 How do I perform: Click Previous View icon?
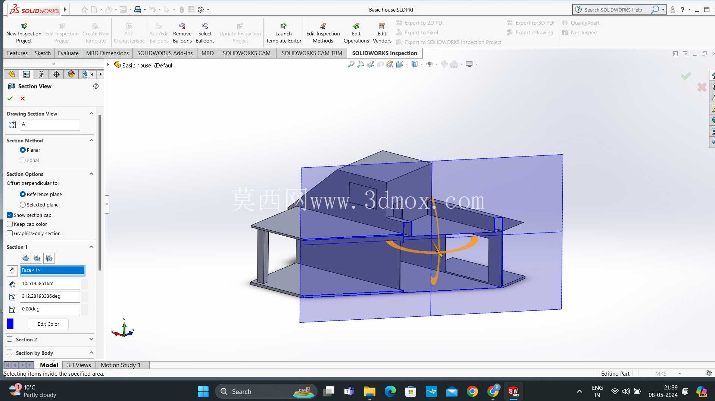pyautogui.click(x=371, y=64)
